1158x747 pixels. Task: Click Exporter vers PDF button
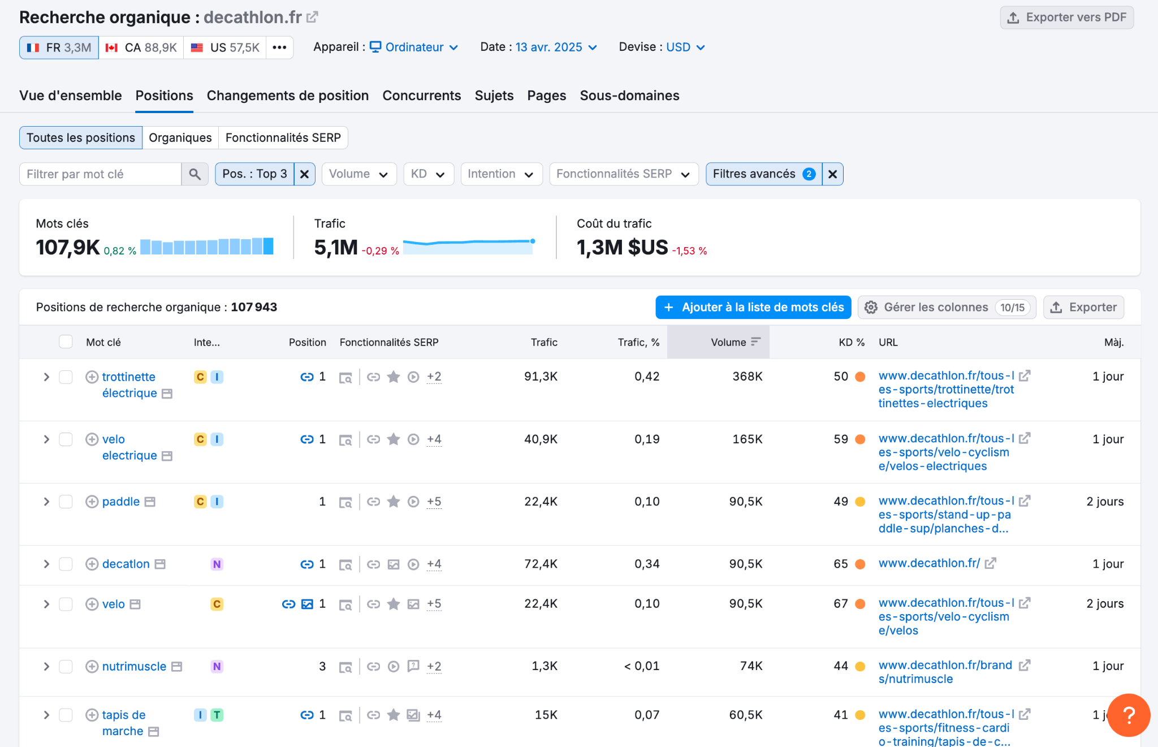pos(1067,18)
